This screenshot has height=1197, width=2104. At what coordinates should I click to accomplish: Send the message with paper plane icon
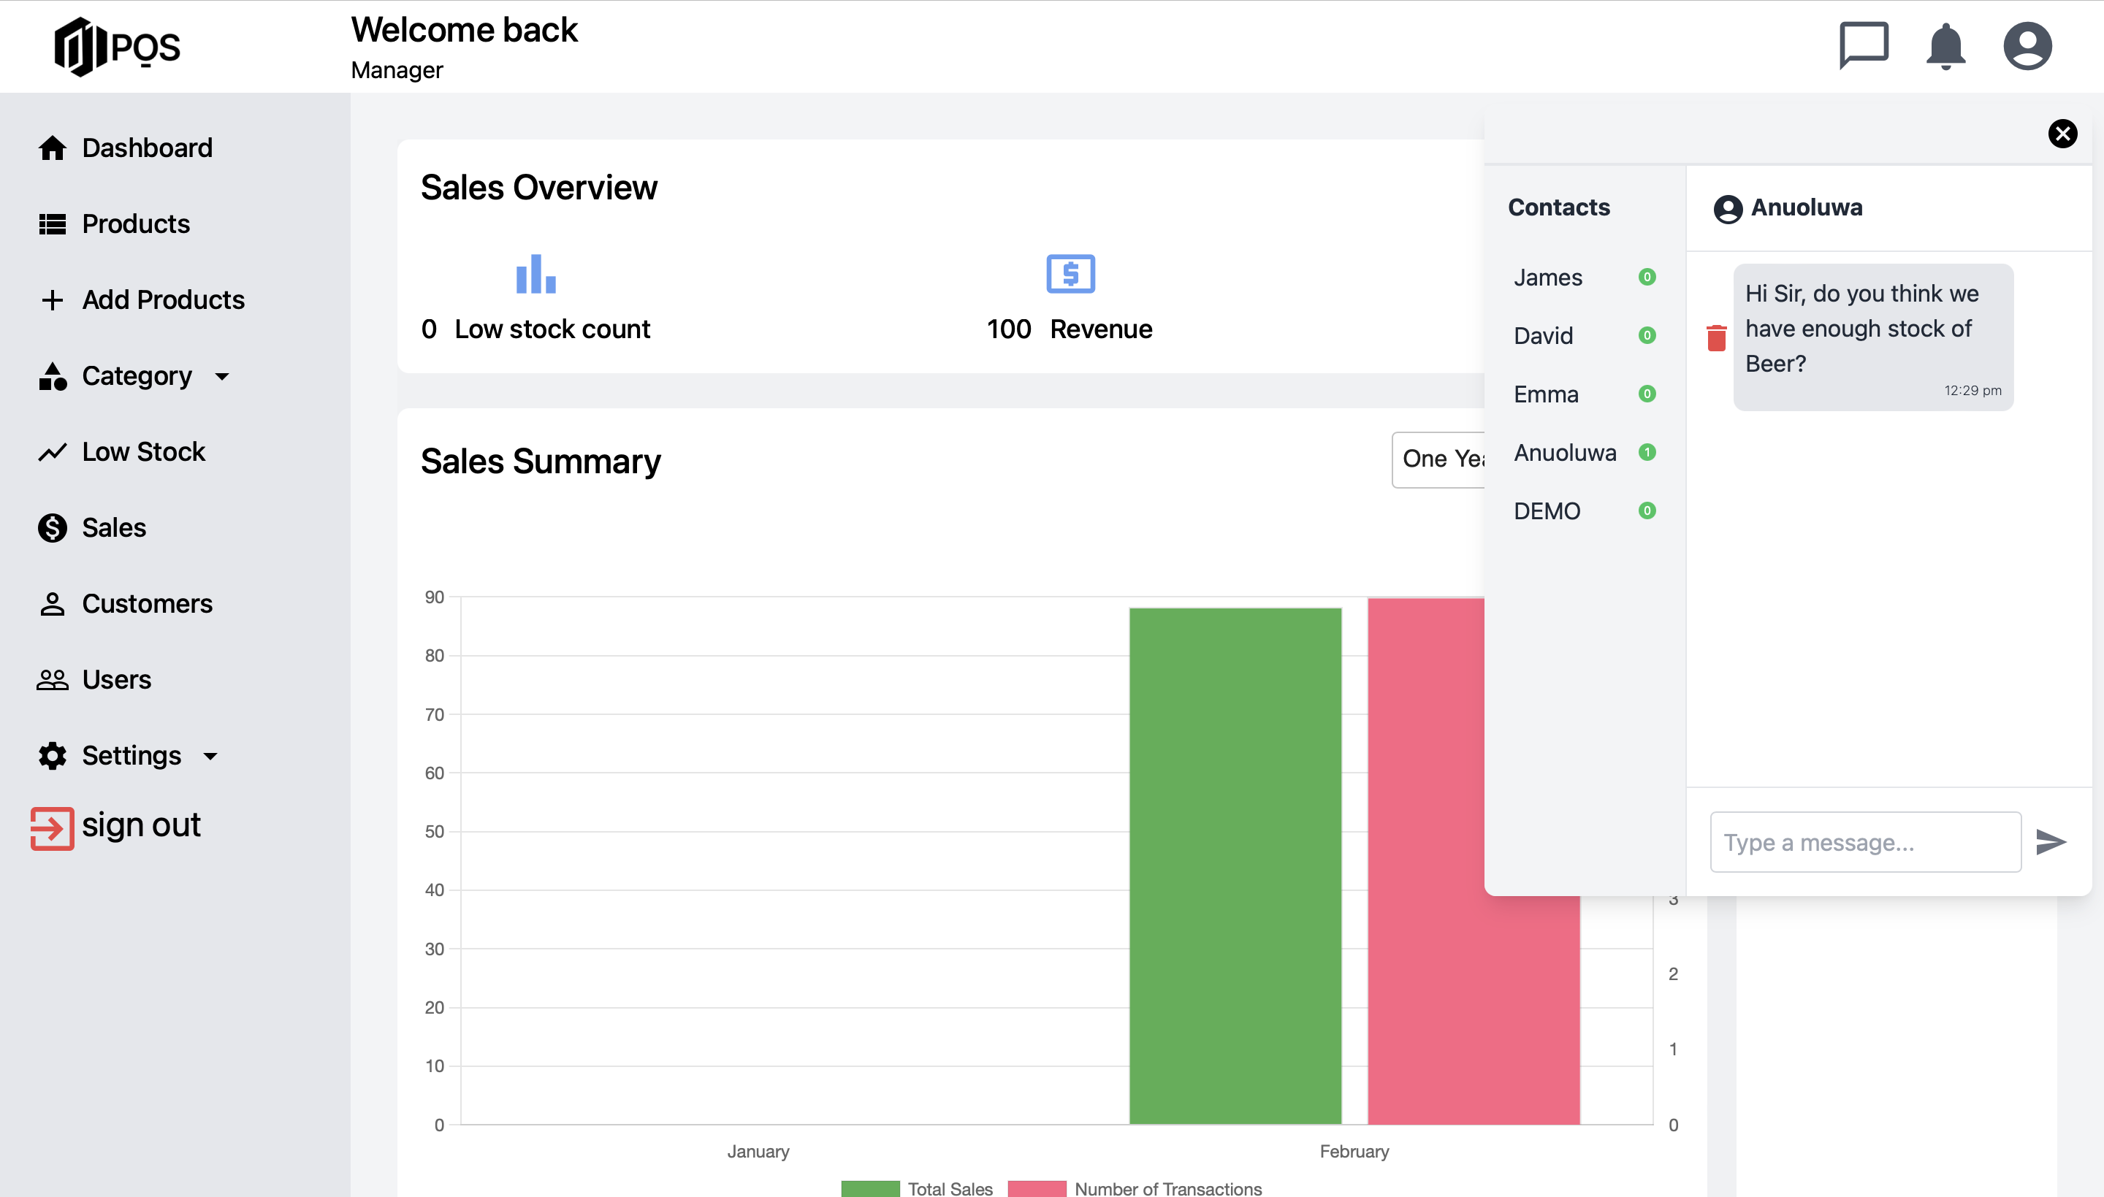pyautogui.click(x=2051, y=842)
